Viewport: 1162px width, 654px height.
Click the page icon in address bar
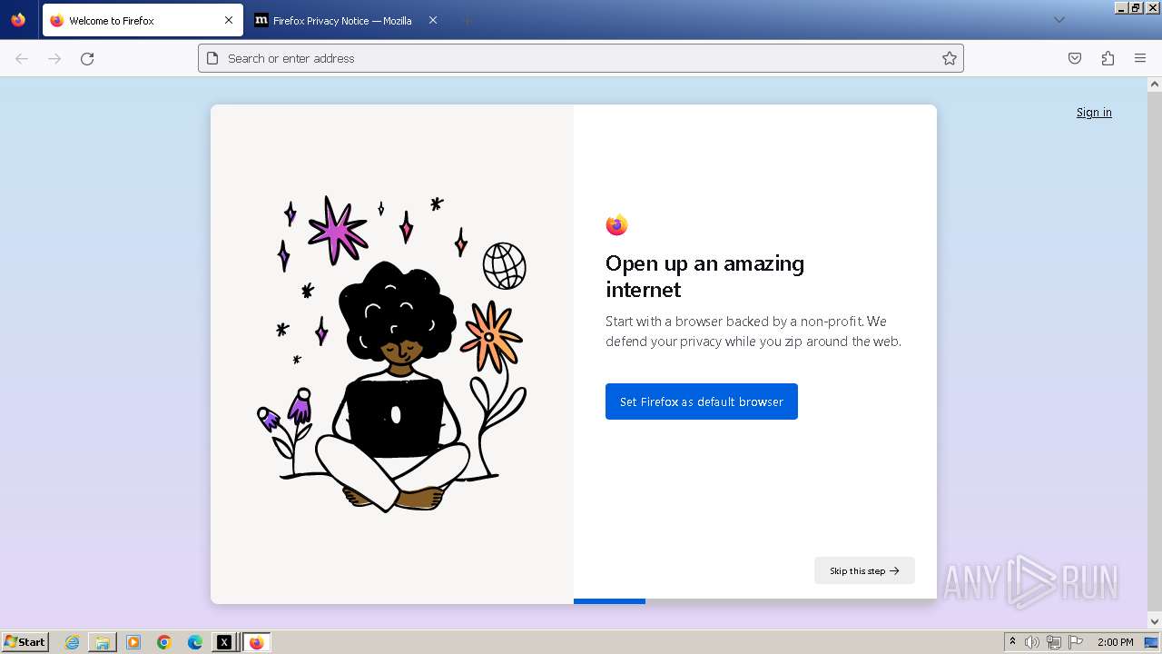(x=212, y=58)
